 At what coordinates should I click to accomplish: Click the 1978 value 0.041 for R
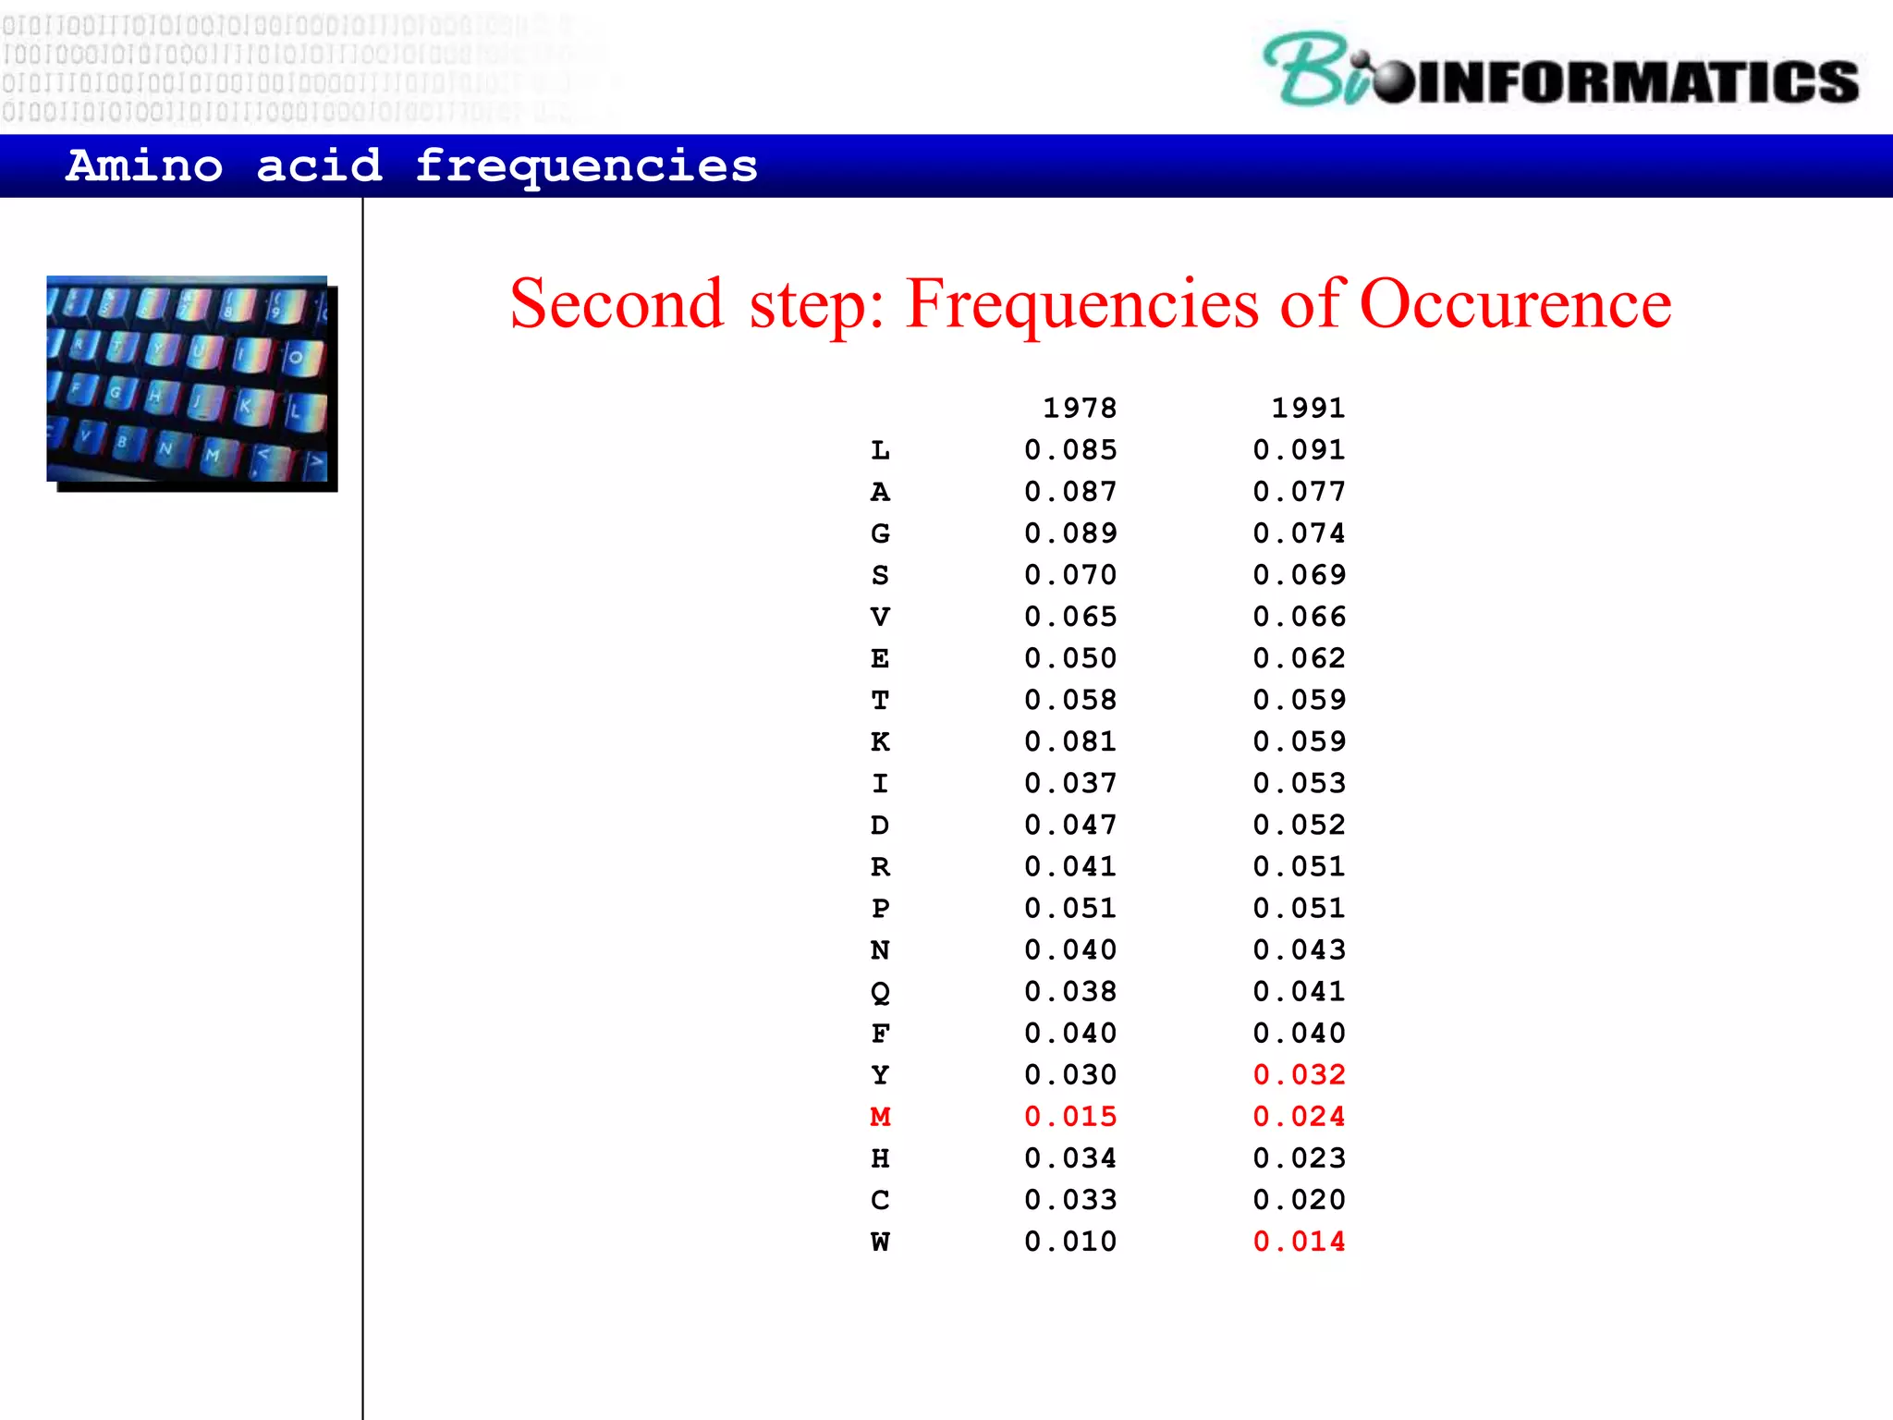point(1070,866)
